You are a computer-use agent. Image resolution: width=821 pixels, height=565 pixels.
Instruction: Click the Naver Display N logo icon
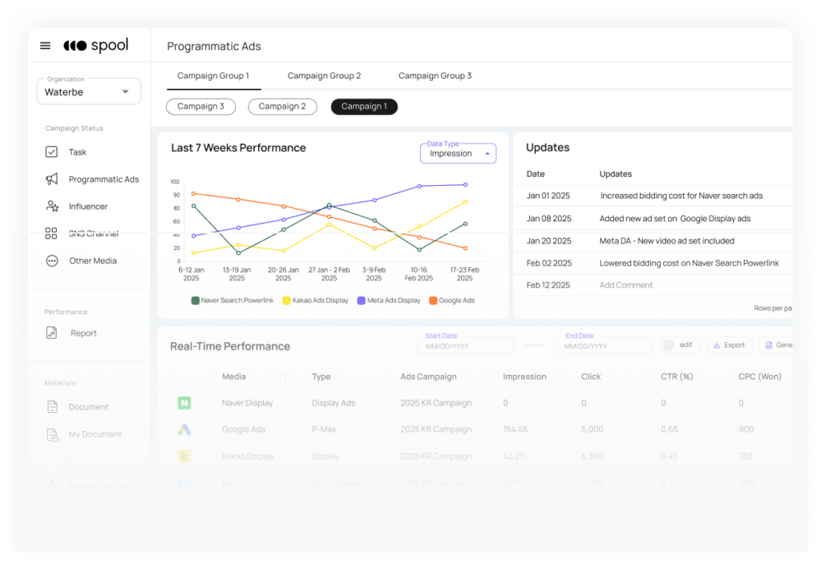pos(184,403)
